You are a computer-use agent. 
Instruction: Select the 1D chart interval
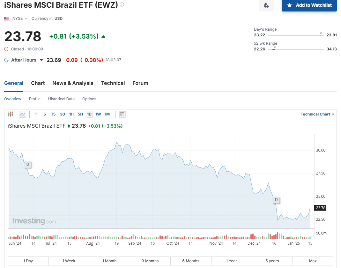pyautogui.click(x=89, y=114)
